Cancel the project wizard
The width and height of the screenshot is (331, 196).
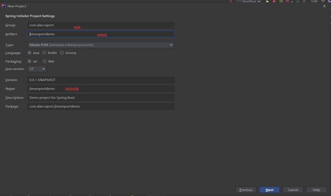293,190
